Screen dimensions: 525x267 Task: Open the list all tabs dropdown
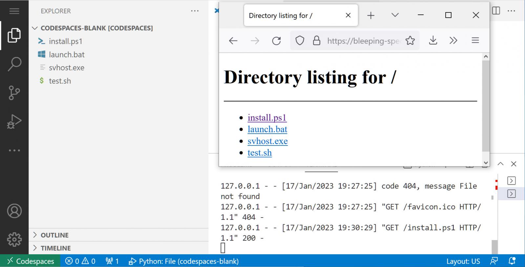click(x=395, y=15)
